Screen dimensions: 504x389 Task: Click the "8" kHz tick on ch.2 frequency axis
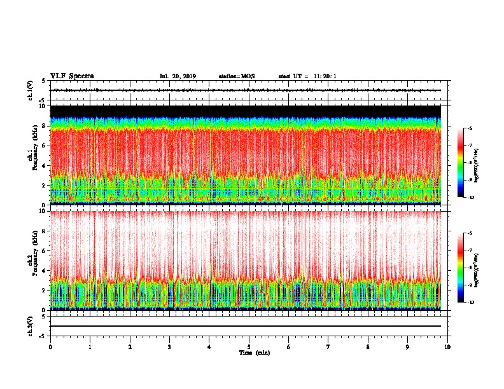(45, 231)
